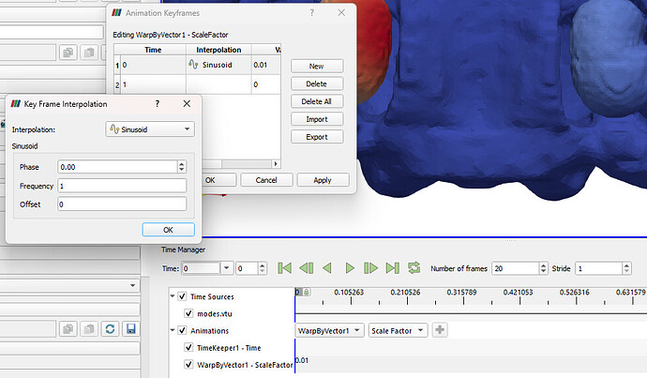647x378 pixels.
Task: Click the Offset input field
Action: click(122, 204)
